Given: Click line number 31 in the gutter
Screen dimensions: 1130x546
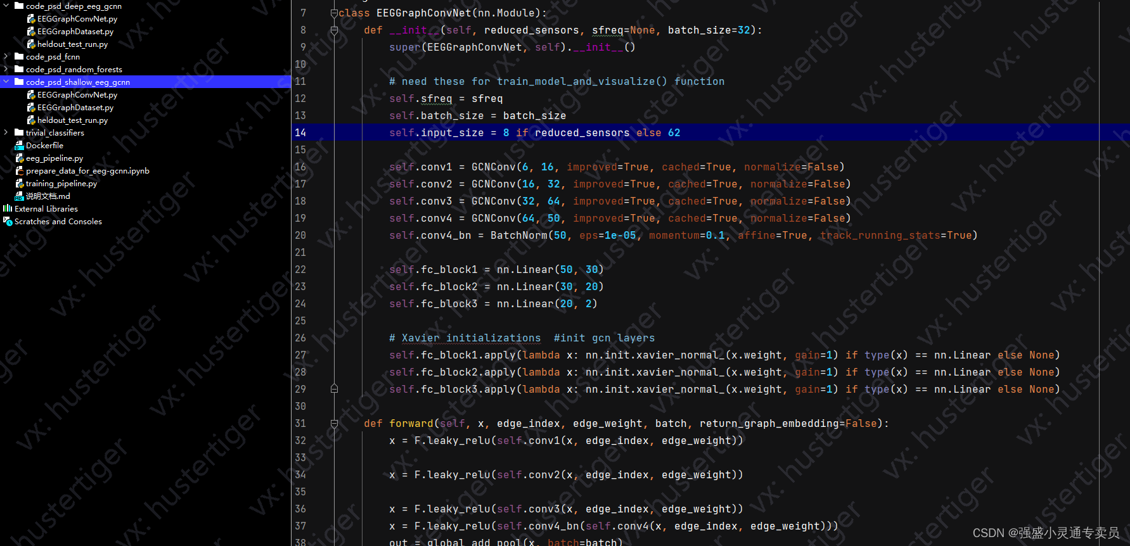Looking at the screenshot, I should tap(300, 423).
